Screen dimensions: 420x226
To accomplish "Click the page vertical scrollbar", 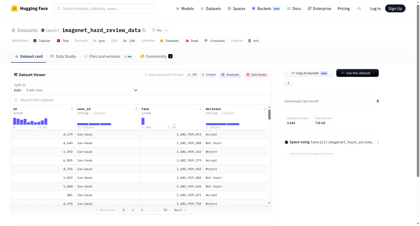I will [x=418, y=91].
